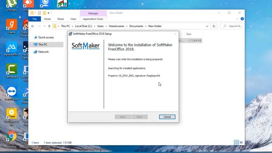Select the file row showing 1,13,604 KB
Image resolution: width=272 pixels, height=153 pixels.
[x=190, y=40]
